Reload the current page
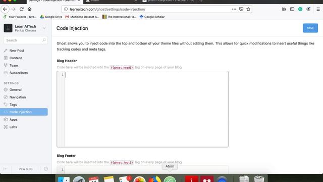This screenshot has height=182, width=323. click(21, 9)
